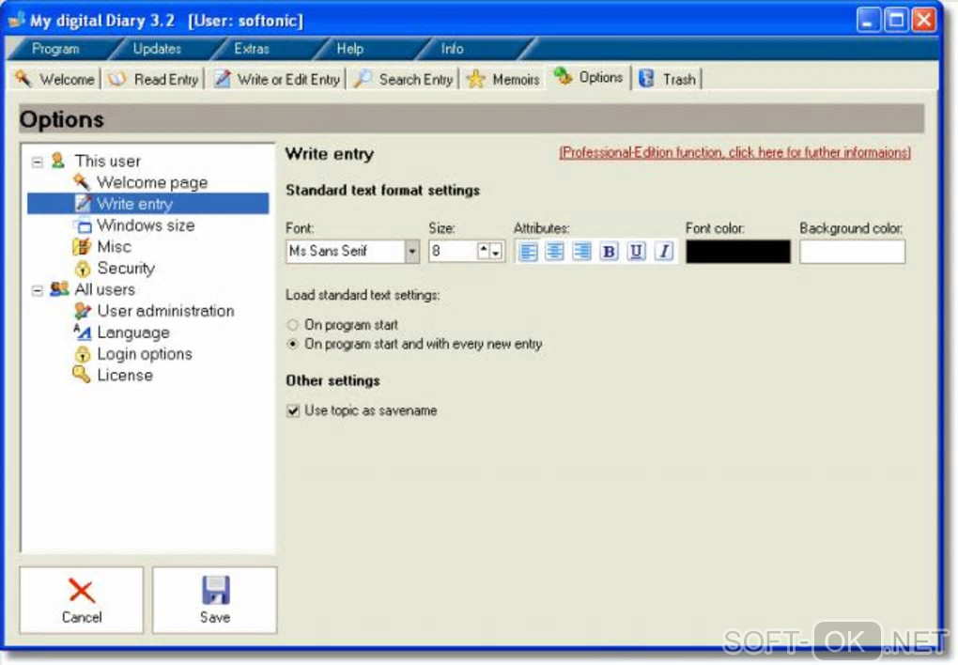The width and height of the screenshot is (958, 665).
Task: Click the Windows size tree icon
Action: point(83,225)
